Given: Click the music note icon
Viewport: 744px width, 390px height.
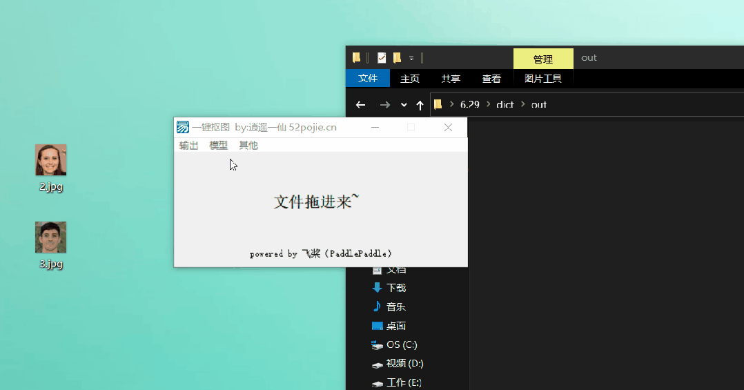Looking at the screenshot, I should [x=377, y=306].
